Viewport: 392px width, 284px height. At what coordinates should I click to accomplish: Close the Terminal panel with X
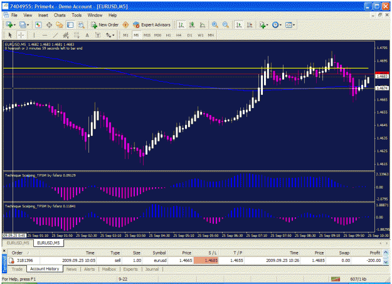4,251
